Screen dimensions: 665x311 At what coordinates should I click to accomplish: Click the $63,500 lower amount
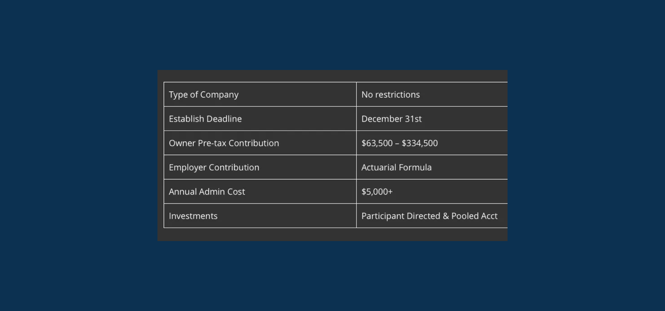tap(377, 144)
